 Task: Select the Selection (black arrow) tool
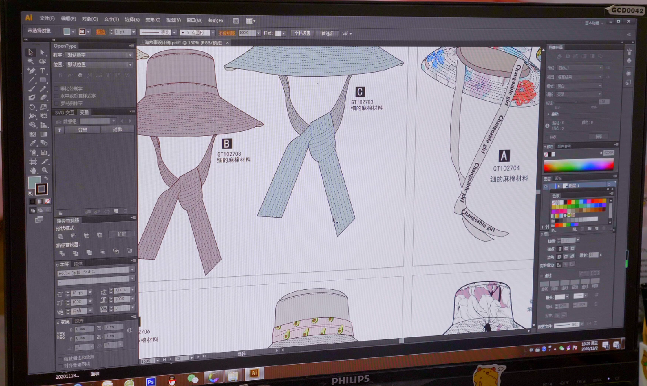click(30, 53)
